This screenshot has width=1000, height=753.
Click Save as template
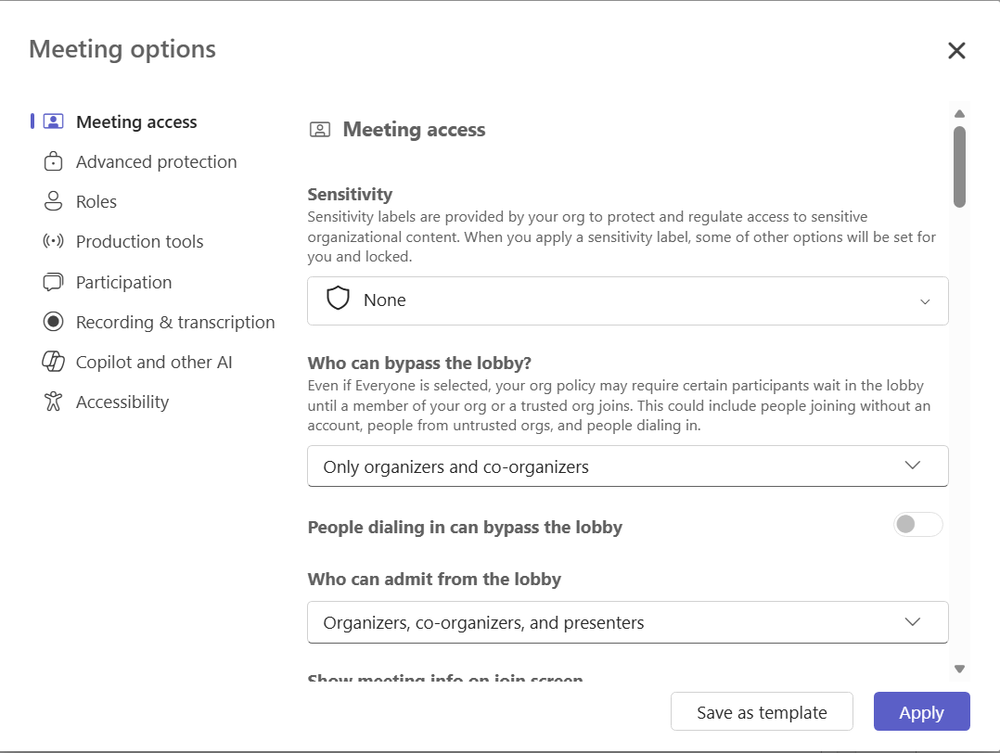762,712
